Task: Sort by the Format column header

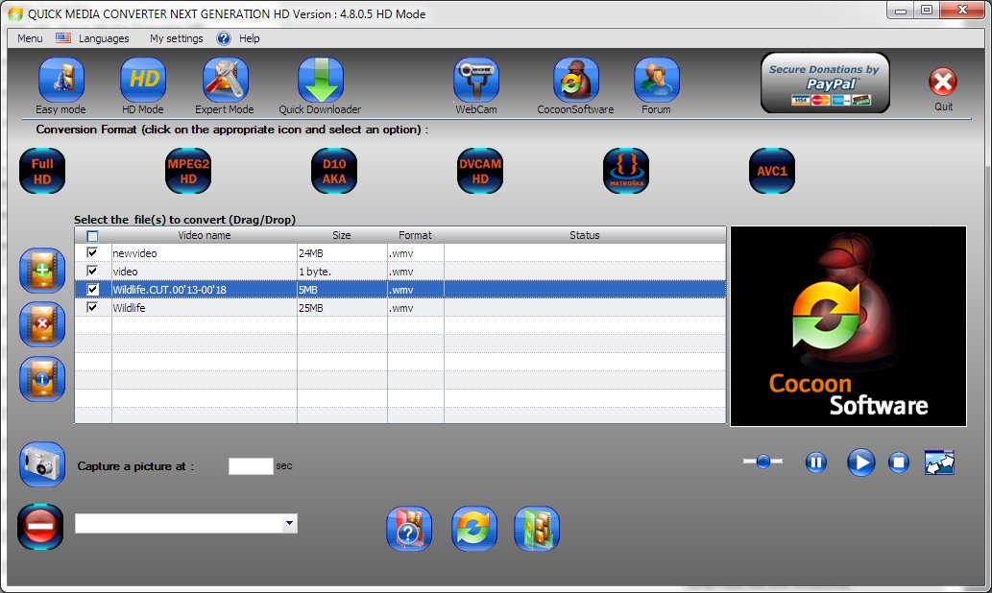Action: [x=415, y=235]
